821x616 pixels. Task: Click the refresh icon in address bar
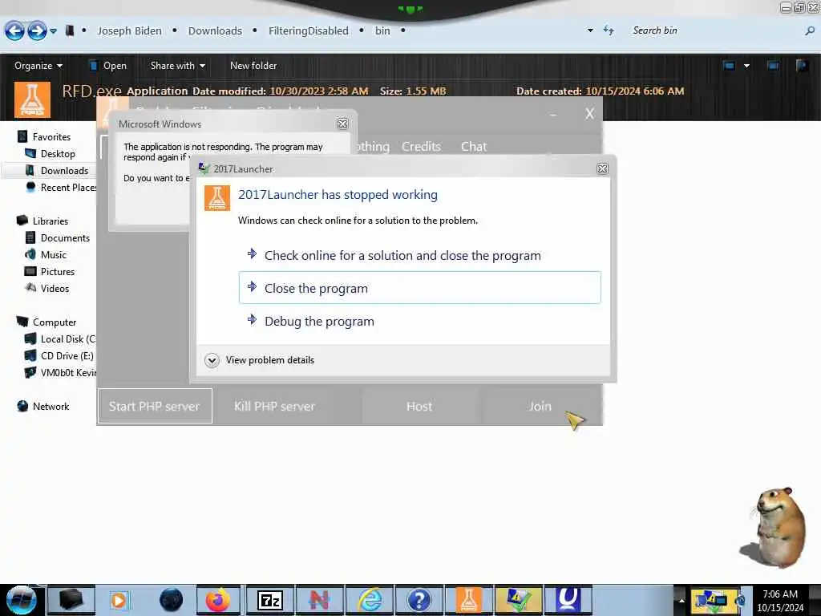pos(609,30)
